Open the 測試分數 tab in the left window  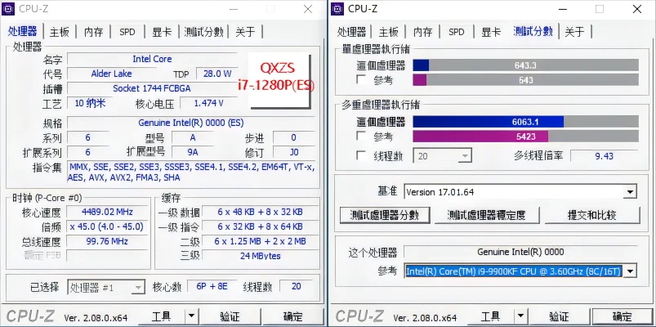[x=203, y=31]
